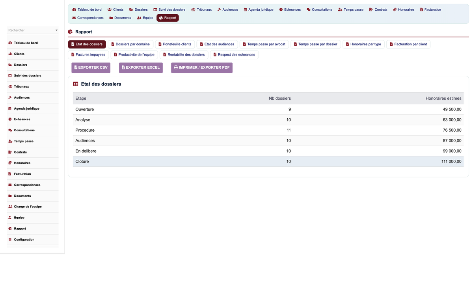Click the Honoraires icon in top navigation
473x293 pixels.
pos(395,9)
